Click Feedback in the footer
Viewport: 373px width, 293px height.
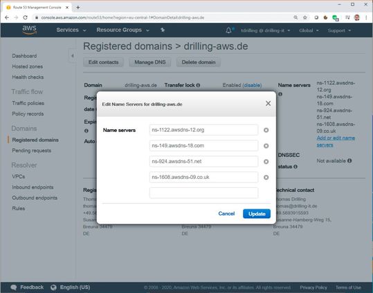32,287
